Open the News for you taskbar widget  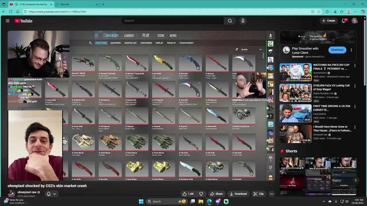pyautogui.click(x=16, y=201)
